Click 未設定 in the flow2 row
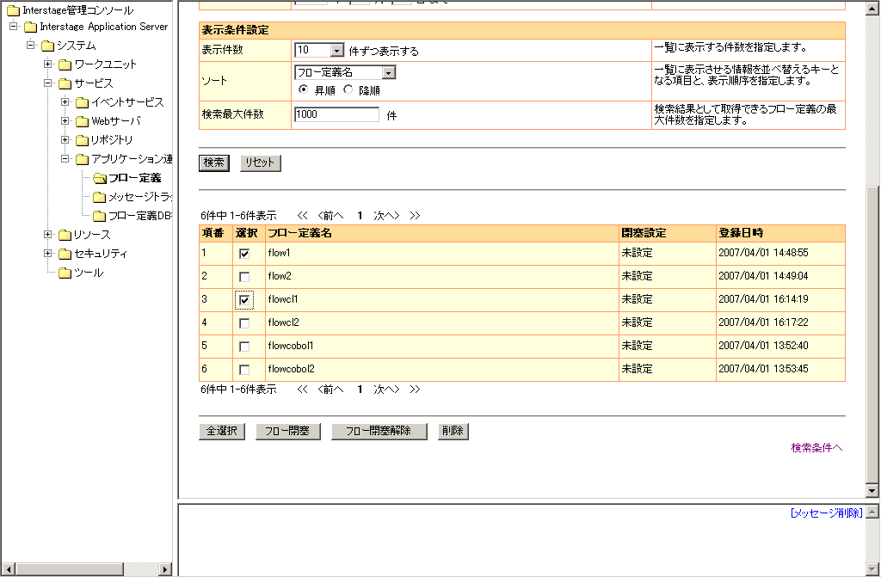 pyautogui.click(x=638, y=276)
